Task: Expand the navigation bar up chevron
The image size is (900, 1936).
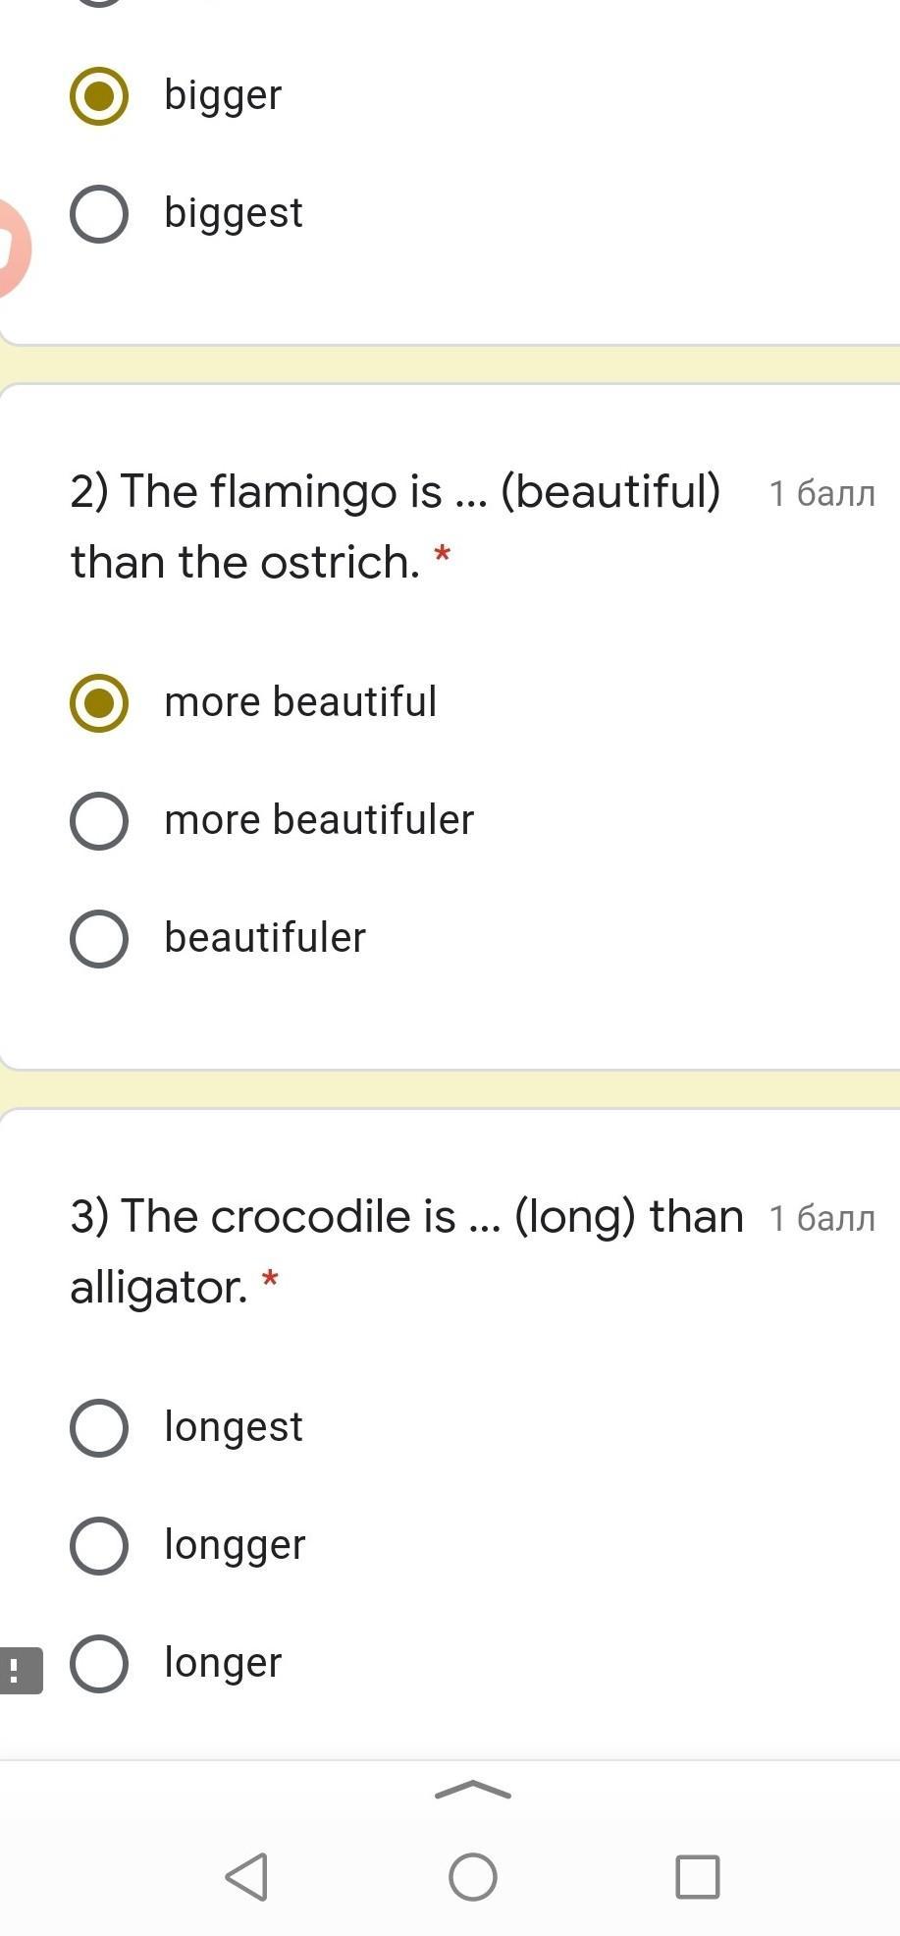Action: click(472, 1791)
